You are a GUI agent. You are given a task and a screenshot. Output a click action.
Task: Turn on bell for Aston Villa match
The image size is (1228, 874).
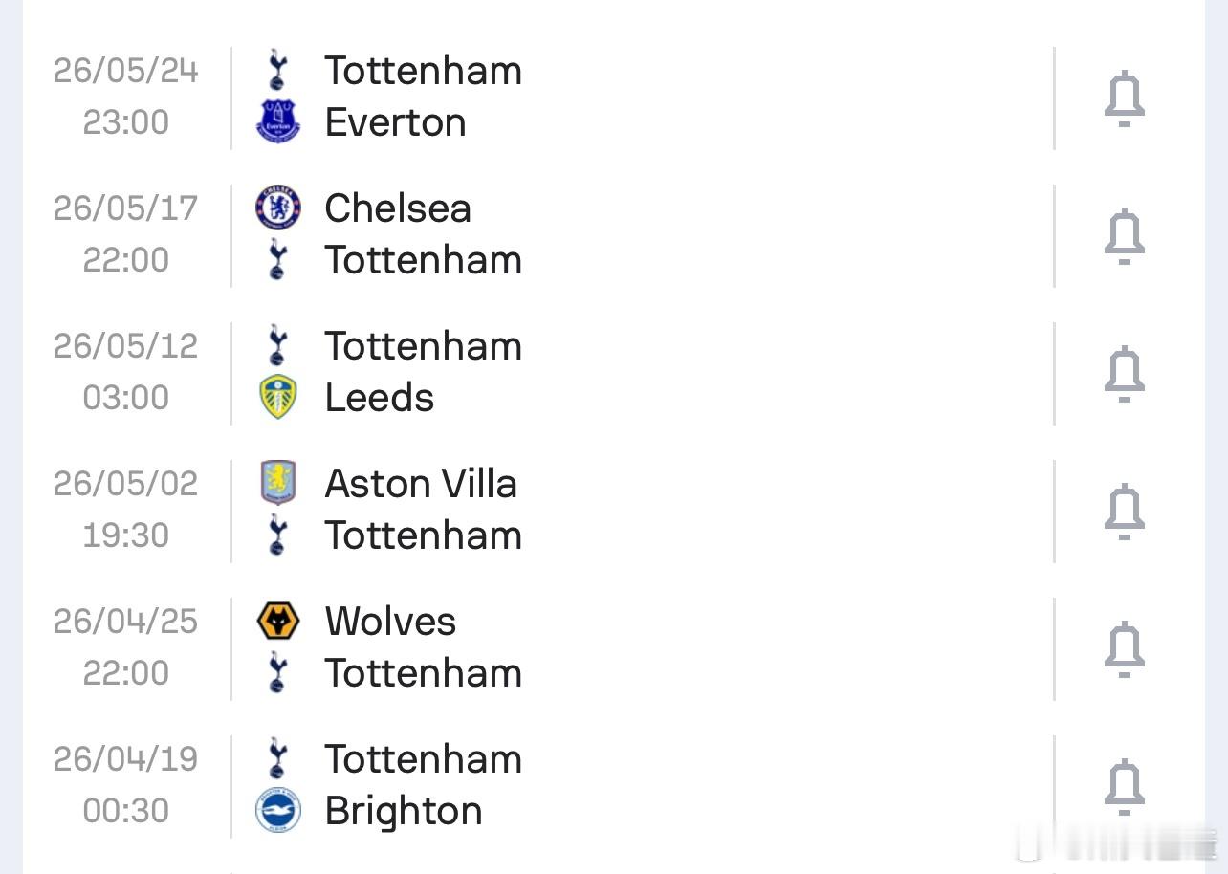(1124, 512)
